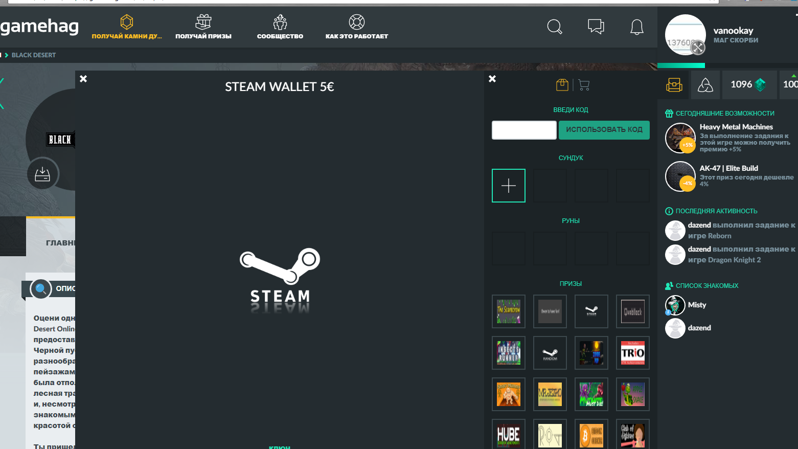This screenshot has width=798, height=449.
Task: Open the notifications bell
Action: tap(637, 27)
